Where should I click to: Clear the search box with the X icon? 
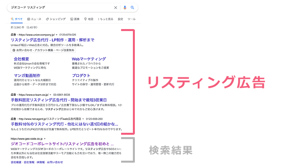[x=116, y=7]
